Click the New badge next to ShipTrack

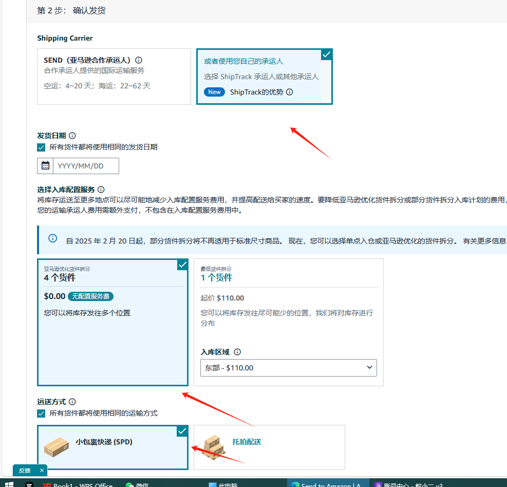214,92
